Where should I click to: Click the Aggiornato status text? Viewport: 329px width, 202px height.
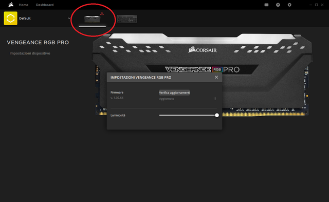[167, 99]
